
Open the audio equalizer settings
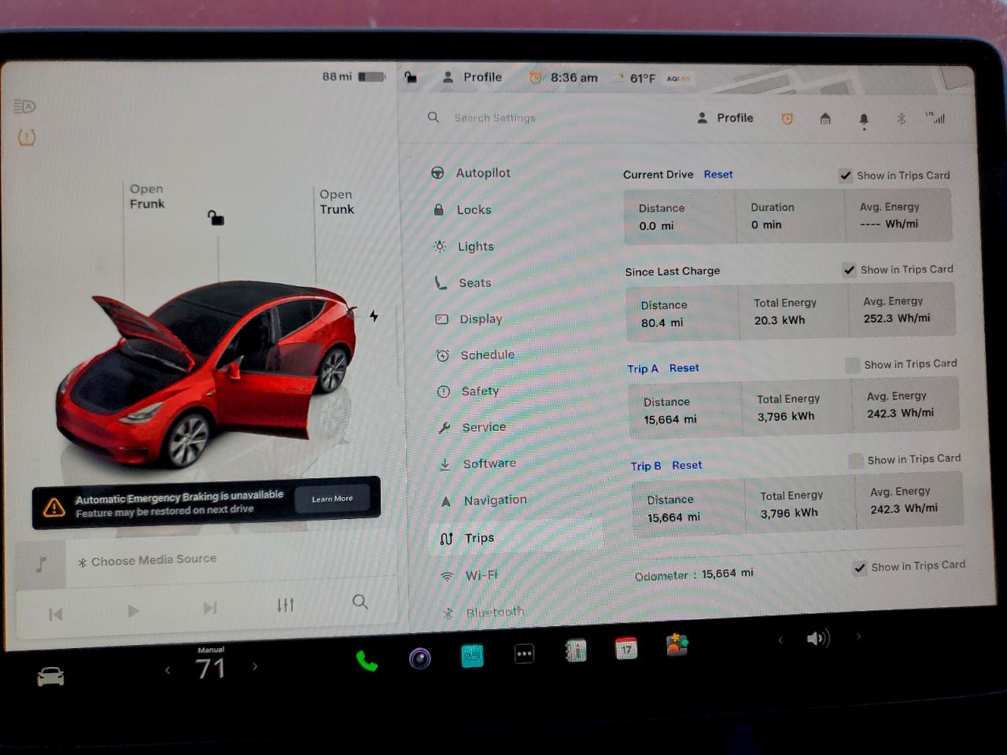285,605
